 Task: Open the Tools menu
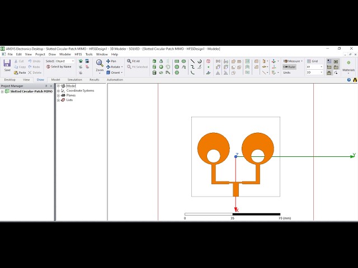89,54
